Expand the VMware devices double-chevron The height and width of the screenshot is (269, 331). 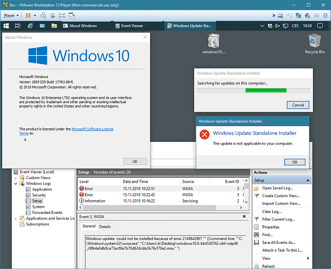click(274, 15)
